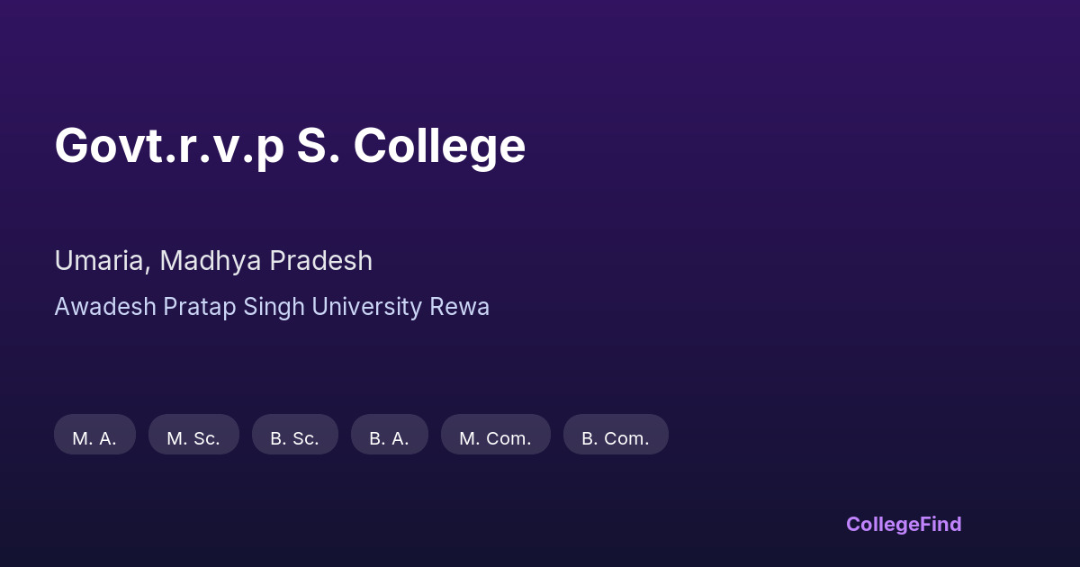Click the S. abbreviation in the heading

pyautogui.click(x=318, y=146)
